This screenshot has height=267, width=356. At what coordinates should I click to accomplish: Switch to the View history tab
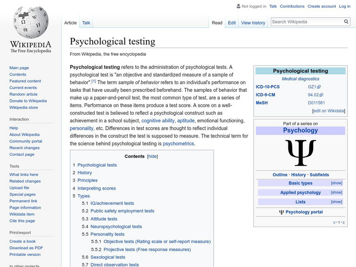pyautogui.click(x=253, y=23)
